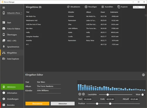The height and width of the screenshot is (108, 147).
Task: Click the artist cell Eminem
Action: pyautogui.click(x=71, y=16)
